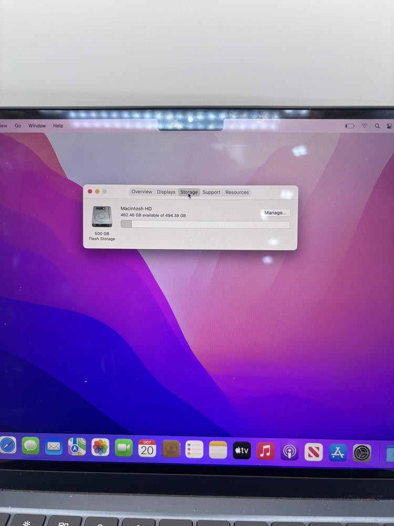Viewport: 394px width, 526px height.
Task: Open FaceTime in the dock
Action: point(124,448)
